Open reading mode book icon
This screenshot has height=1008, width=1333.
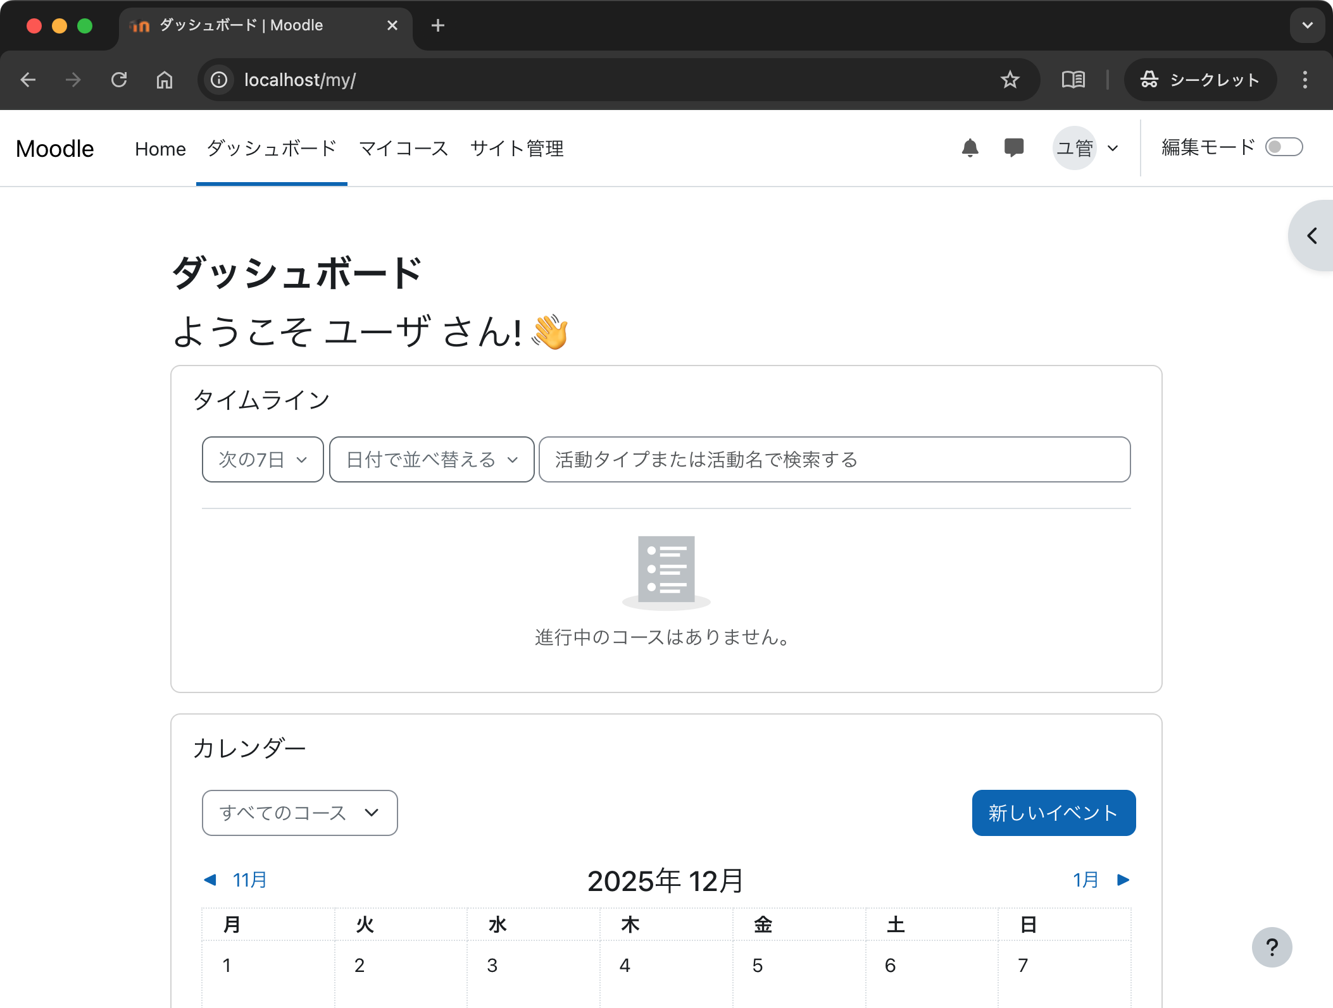1073,80
